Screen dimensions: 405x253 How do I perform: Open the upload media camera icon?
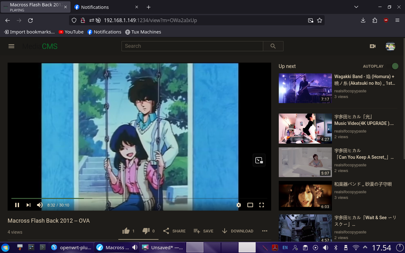click(x=373, y=46)
